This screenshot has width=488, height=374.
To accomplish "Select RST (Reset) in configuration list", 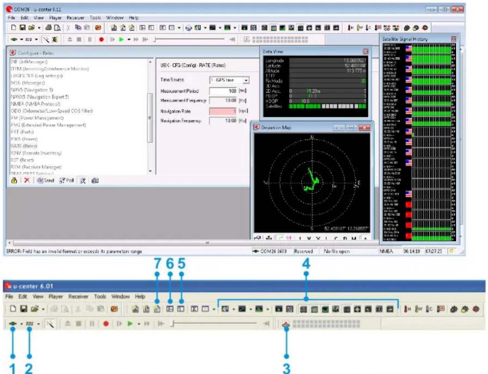I will (x=22, y=160).
